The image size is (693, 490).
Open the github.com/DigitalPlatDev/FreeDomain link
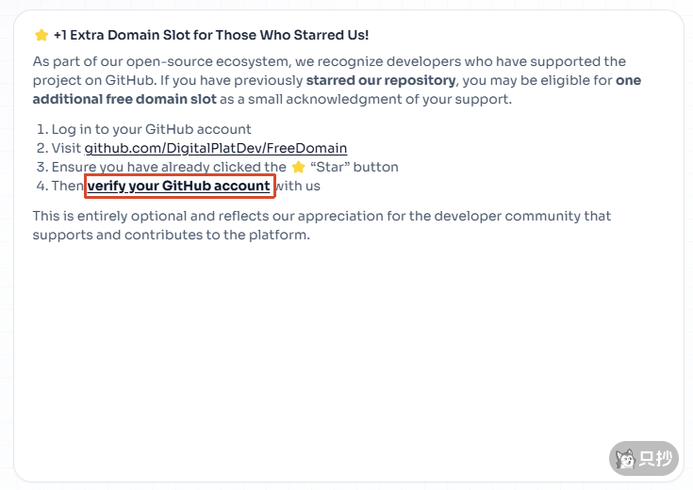(x=216, y=148)
